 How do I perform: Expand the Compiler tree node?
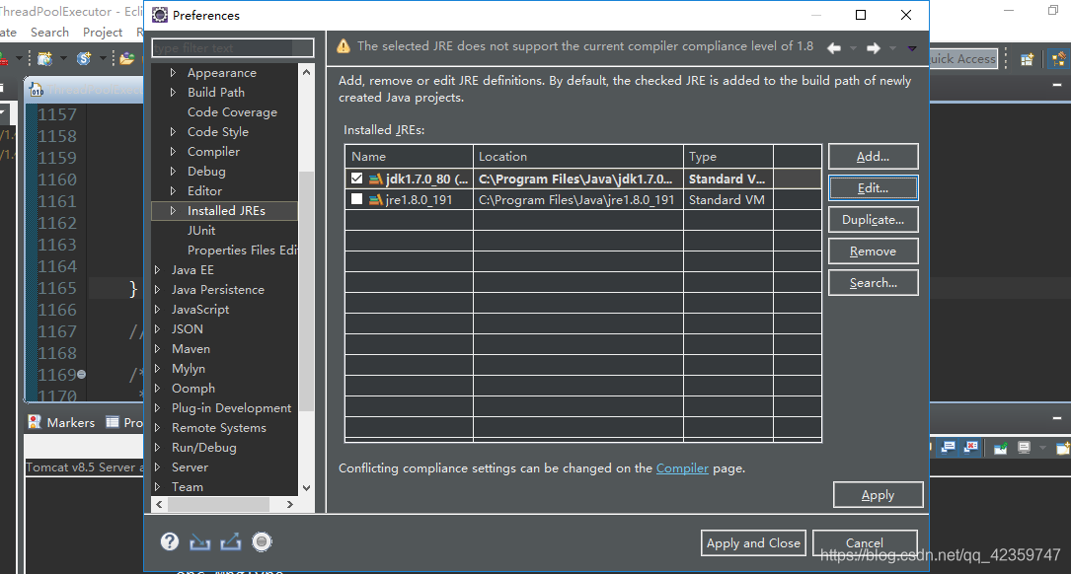click(x=173, y=152)
